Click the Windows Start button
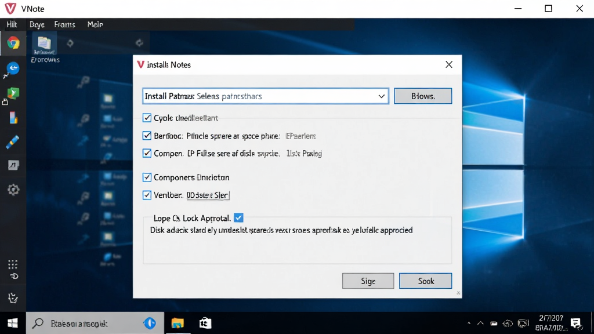This screenshot has width=594, height=334. pos(13,323)
